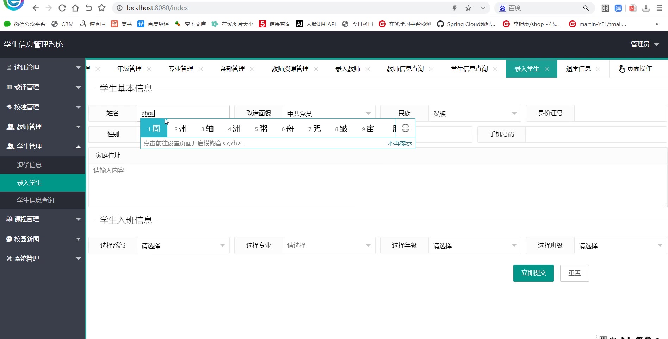Switch to the 退学信息 tab

click(x=579, y=69)
